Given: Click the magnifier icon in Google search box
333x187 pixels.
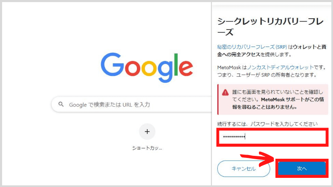Looking at the screenshot, I should (x=61, y=104).
